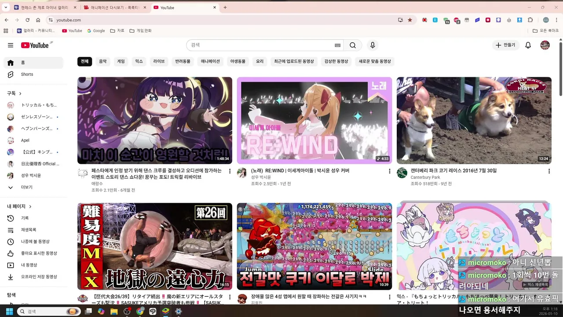Select the 음악 filter chip
Viewport: 563px width, 317px height.
coord(102,62)
